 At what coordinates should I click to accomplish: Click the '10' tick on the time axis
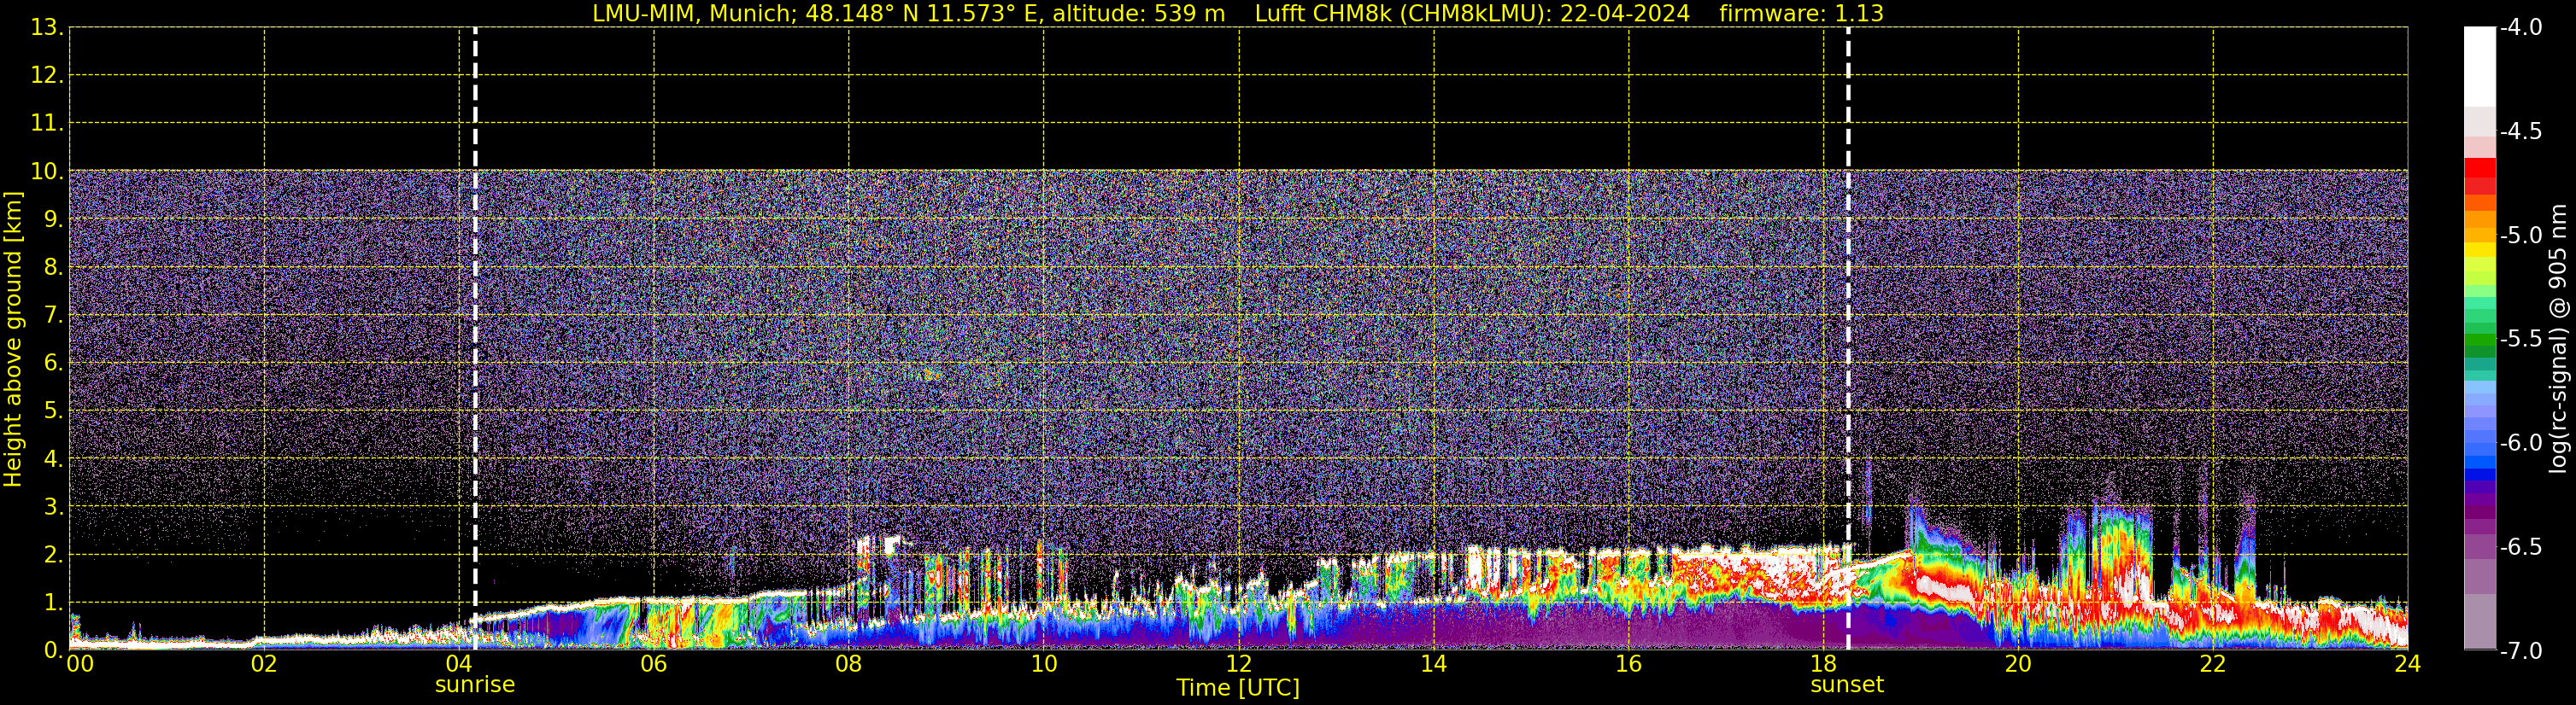coord(1044,664)
